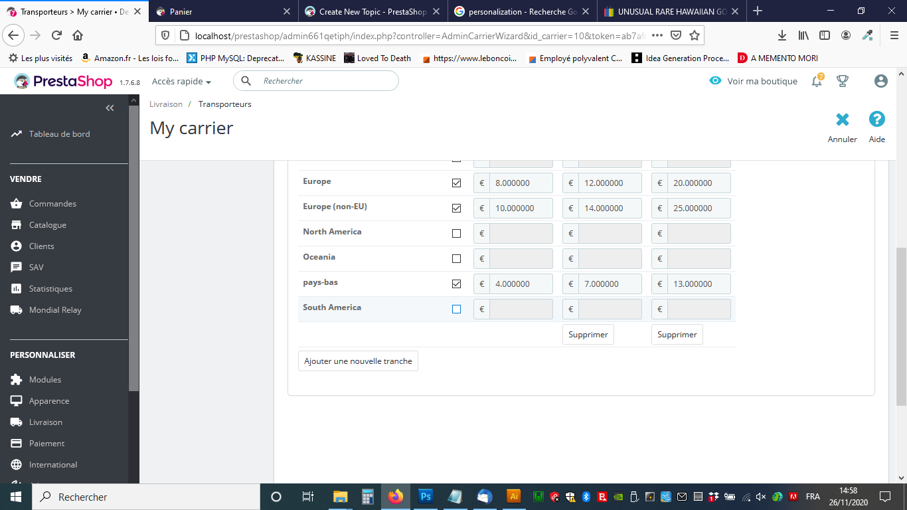Image resolution: width=907 pixels, height=510 pixels.
Task: Enable the North America zone checkbox
Action: click(x=456, y=234)
